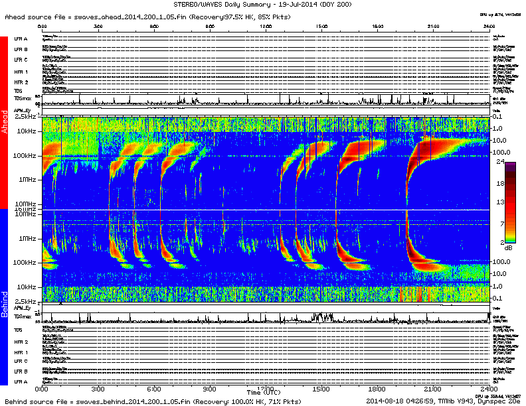Click the Time (UTC) axis title
The width and height of the screenshot is (526, 406).
pyautogui.click(x=264, y=392)
